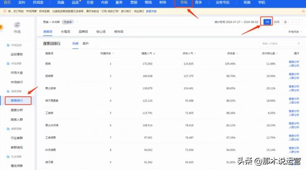
Task: Open 搜索分析 in the left sidebar
Action: [17, 110]
